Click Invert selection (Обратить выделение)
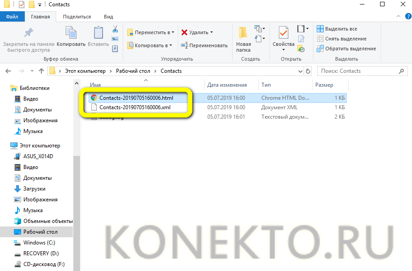 pos(346,49)
